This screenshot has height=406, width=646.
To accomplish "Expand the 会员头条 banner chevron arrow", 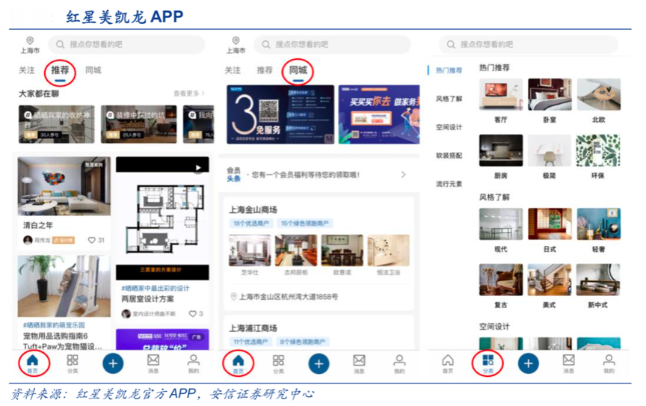I will tap(404, 175).
